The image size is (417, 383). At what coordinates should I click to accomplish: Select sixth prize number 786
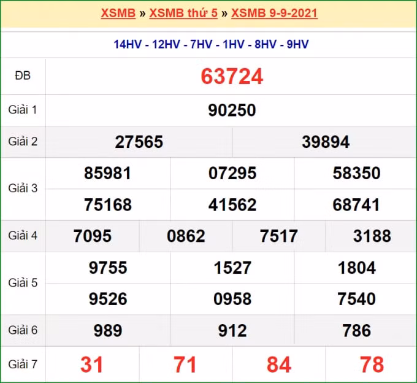[356, 331]
